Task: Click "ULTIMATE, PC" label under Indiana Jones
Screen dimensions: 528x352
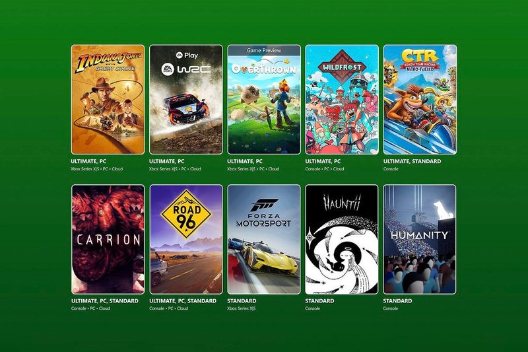Action: [x=88, y=161]
